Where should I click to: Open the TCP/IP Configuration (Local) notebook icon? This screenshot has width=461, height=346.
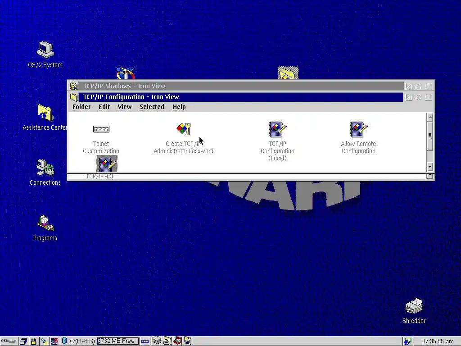(x=277, y=129)
